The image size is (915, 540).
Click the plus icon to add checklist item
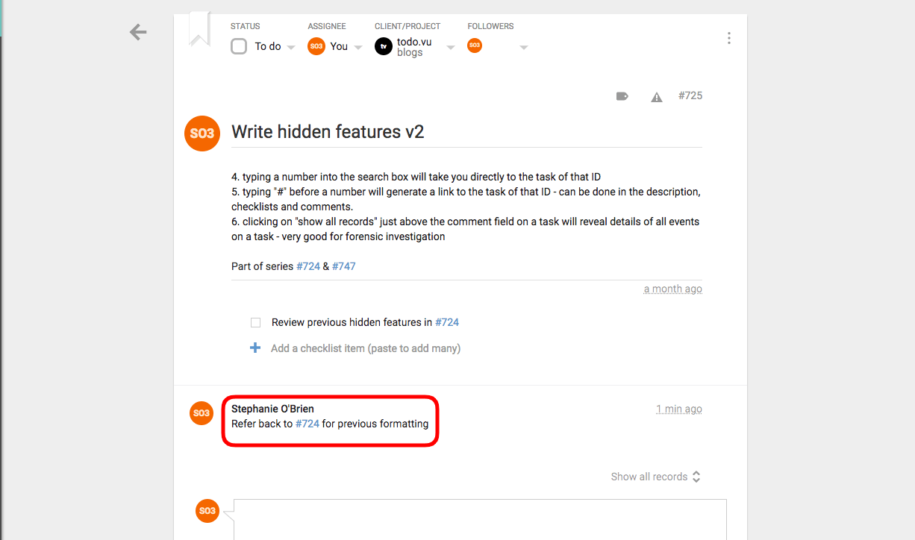pyautogui.click(x=255, y=348)
